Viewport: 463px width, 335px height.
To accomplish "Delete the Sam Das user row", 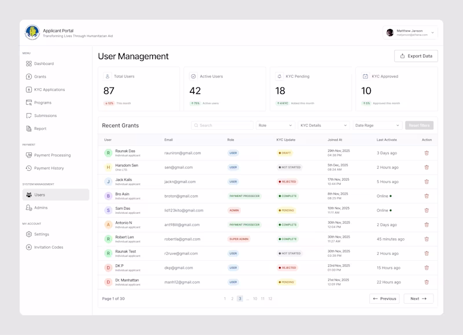I will [x=427, y=210].
